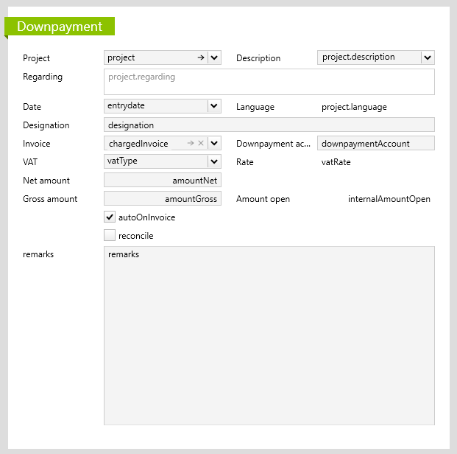457x454 pixels.
Task: Focus the Designation input field
Action: pyautogui.click(x=269, y=125)
